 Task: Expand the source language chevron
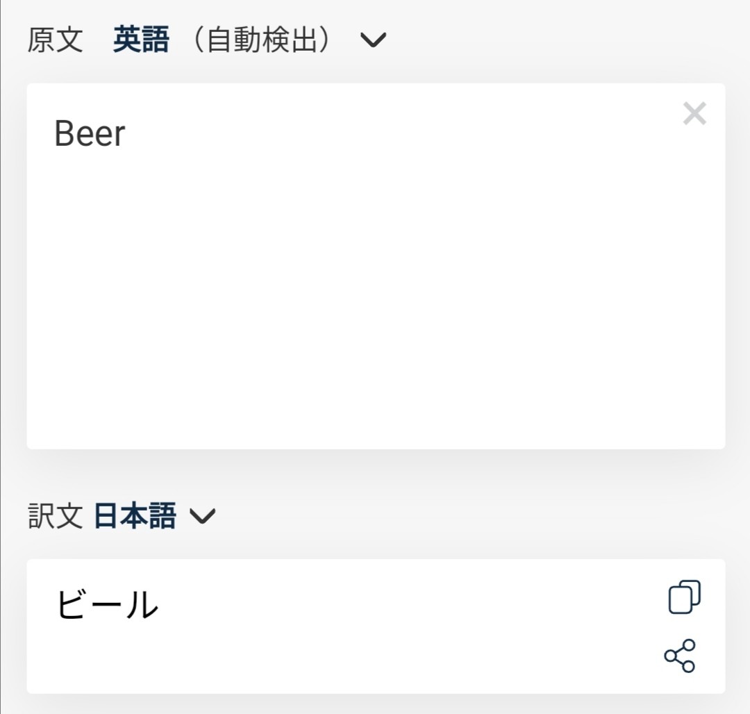click(373, 41)
